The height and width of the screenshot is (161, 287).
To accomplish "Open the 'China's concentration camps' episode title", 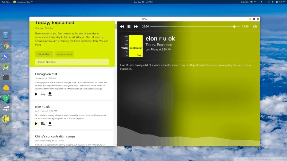I will (x=55, y=136).
